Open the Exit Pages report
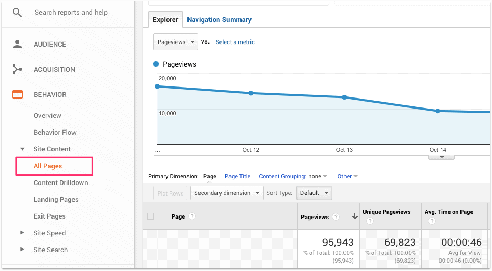This screenshot has width=492, height=271. pyautogui.click(x=49, y=216)
